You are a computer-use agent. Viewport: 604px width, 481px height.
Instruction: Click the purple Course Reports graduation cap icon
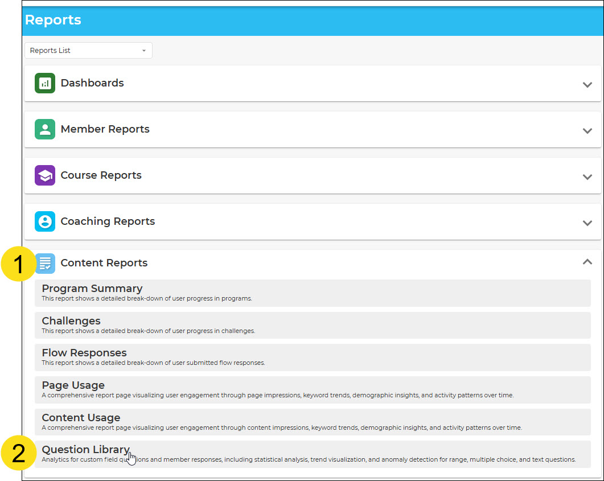pos(44,175)
